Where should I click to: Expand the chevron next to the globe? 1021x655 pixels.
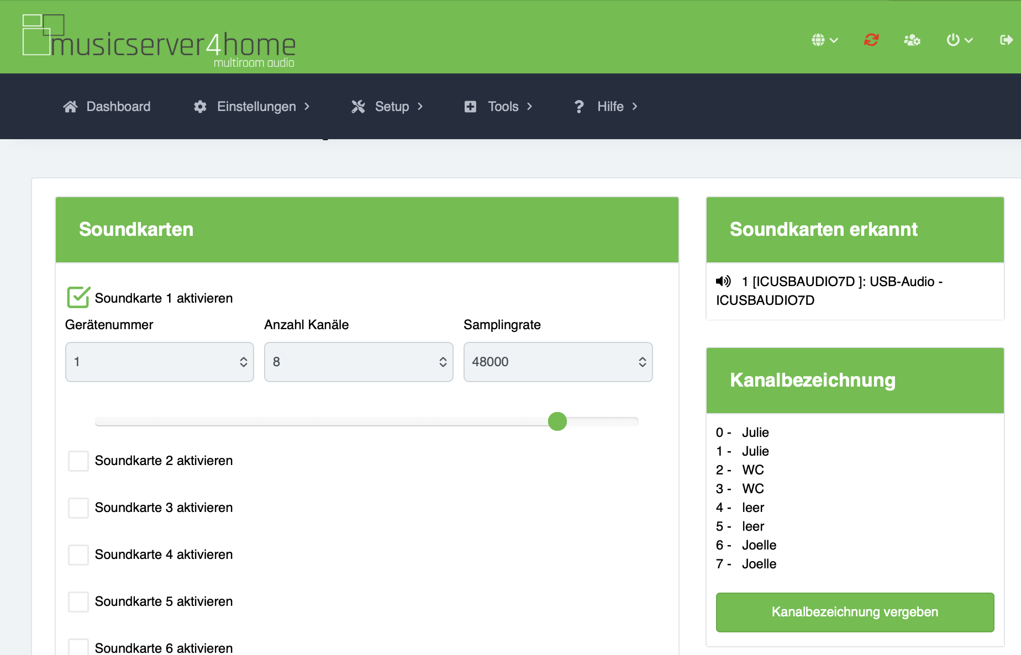pos(834,40)
